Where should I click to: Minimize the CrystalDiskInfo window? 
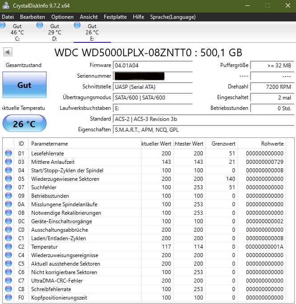point(247,5)
